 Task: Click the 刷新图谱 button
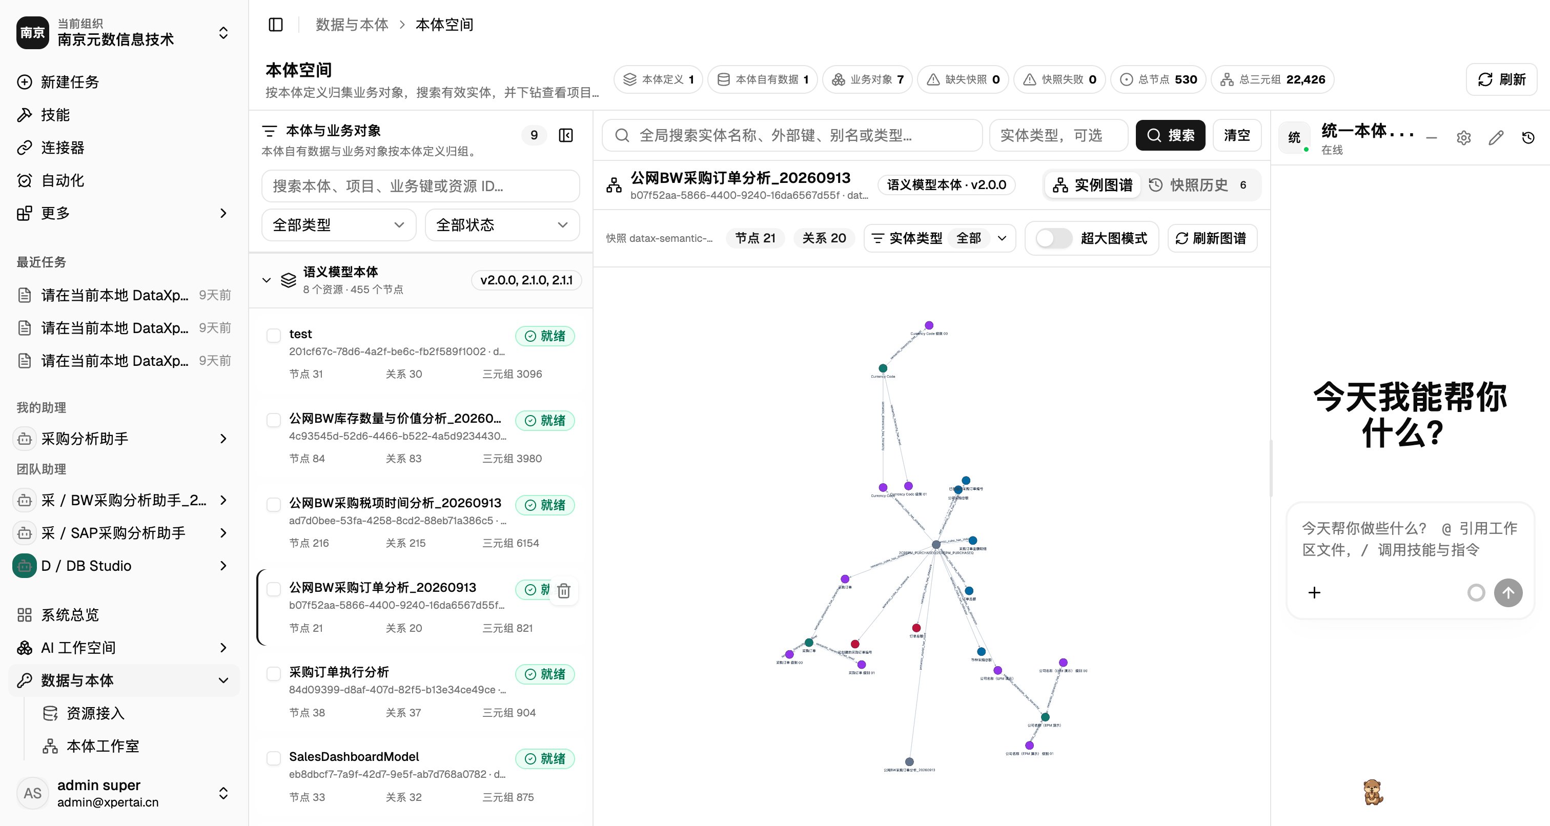pos(1212,238)
